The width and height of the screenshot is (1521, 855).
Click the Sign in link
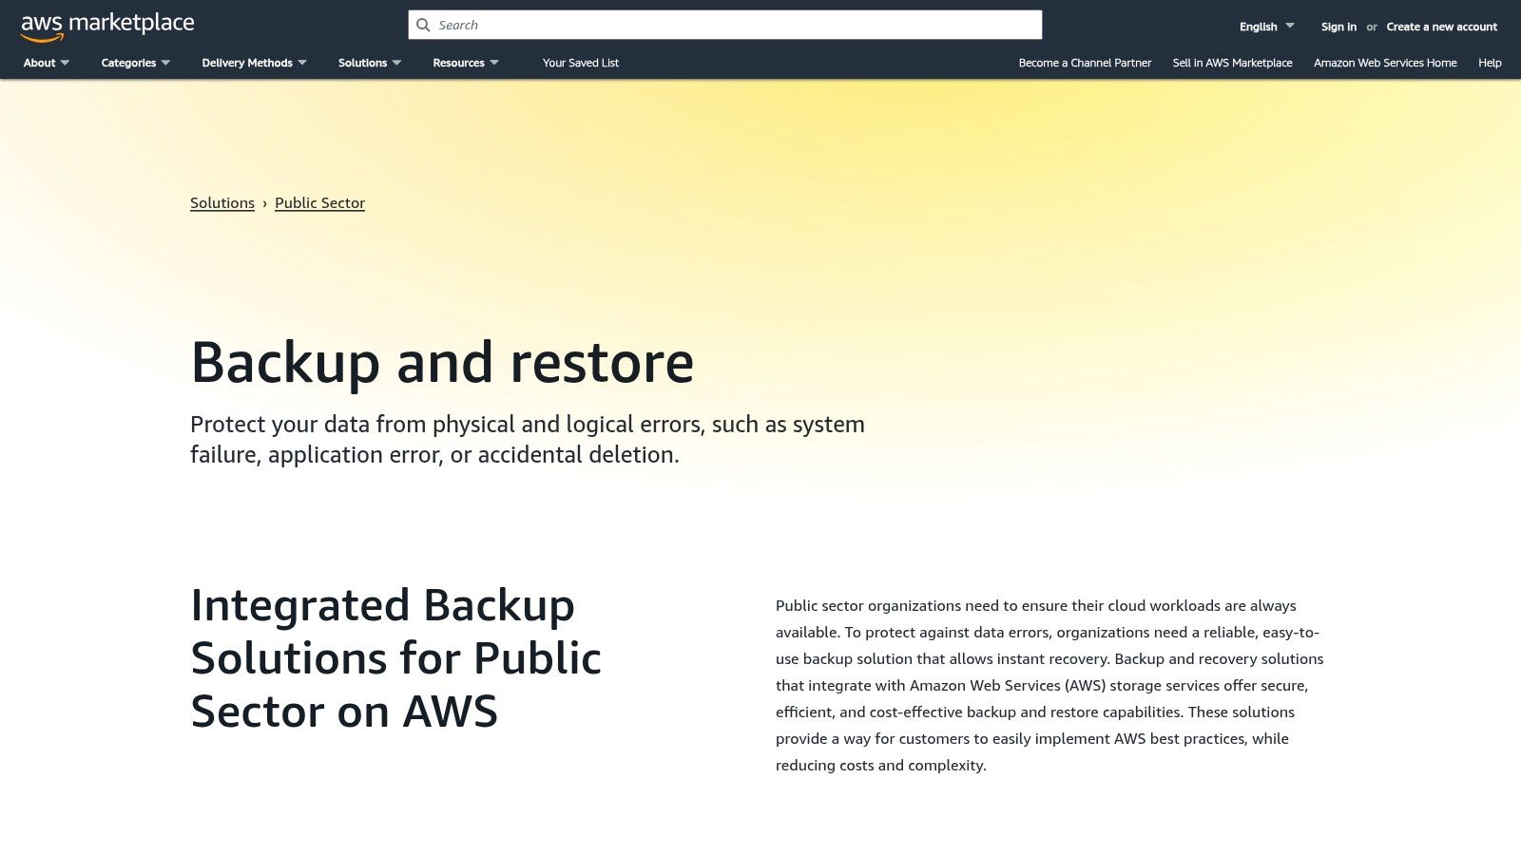1338,27
